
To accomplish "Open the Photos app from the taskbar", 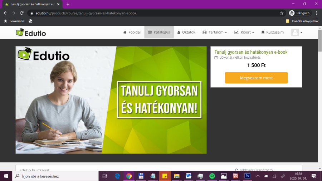I will click(224, 176).
